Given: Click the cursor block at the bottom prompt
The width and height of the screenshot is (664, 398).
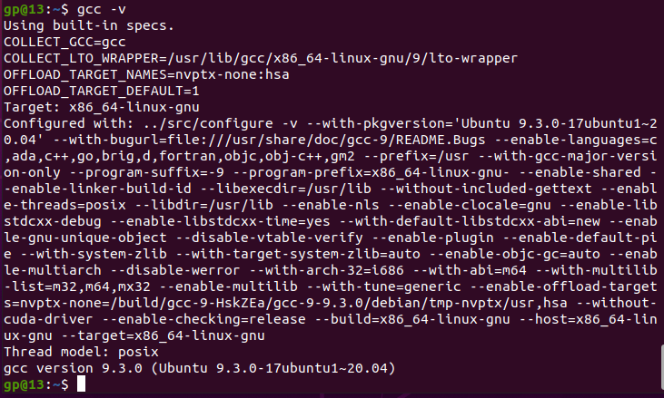Looking at the screenshot, I should pos(81,385).
